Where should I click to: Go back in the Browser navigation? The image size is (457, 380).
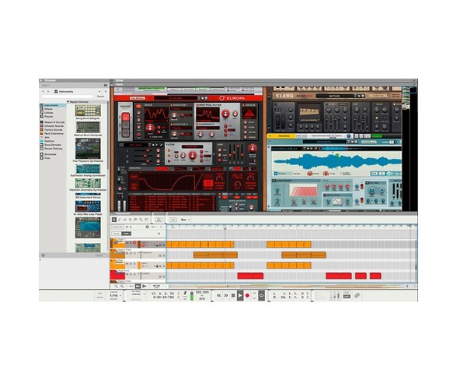pyautogui.click(x=44, y=91)
